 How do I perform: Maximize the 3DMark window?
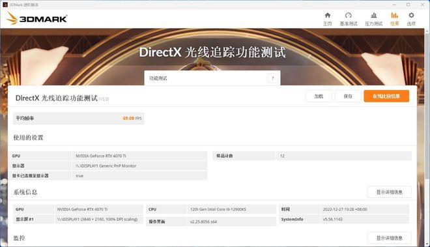pyautogui.click(x=408, y=5)
